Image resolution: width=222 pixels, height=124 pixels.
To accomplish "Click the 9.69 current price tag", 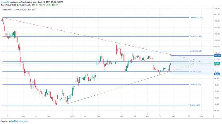I will point(217,63).
